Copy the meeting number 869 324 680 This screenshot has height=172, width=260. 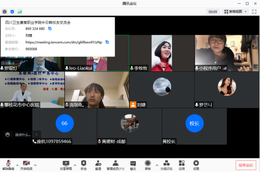(50, 29)
